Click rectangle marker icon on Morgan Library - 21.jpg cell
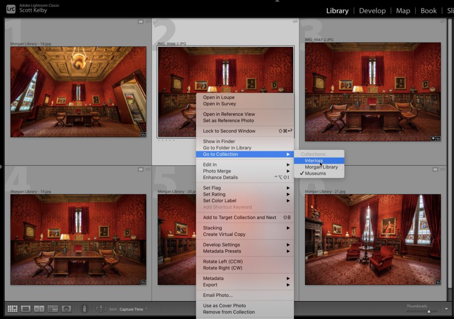The height and width of the screenshot is (319, 454). (435, 169)
